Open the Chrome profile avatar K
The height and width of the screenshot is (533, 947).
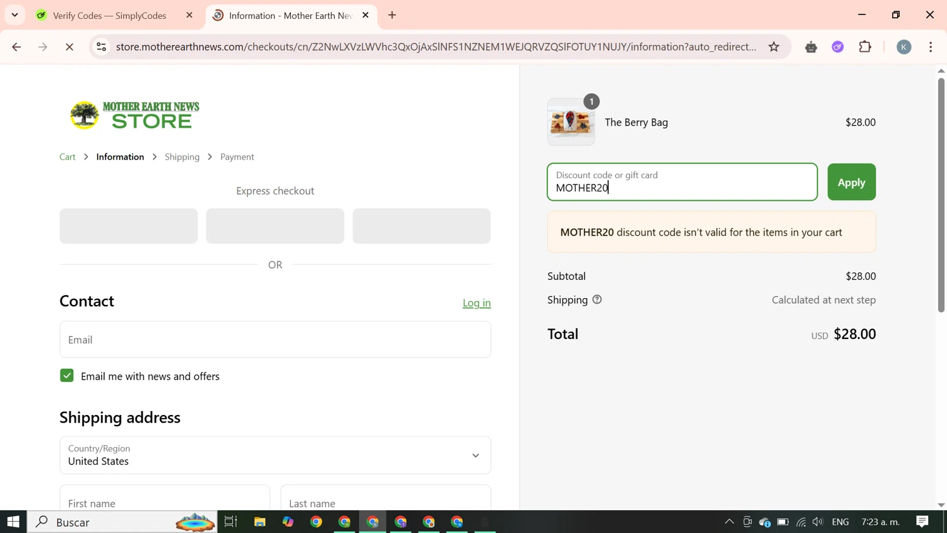904,47
